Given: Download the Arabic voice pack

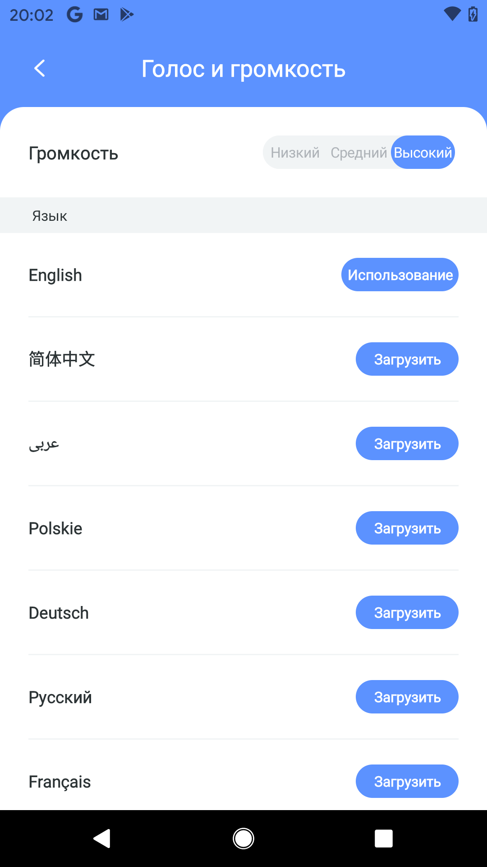Looking at the screenshot, I should (x=407, y=444).
